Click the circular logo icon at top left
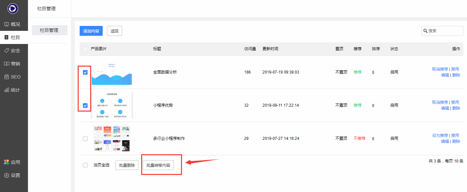Viewport: 467px width, 192px height. click(14, 9)
